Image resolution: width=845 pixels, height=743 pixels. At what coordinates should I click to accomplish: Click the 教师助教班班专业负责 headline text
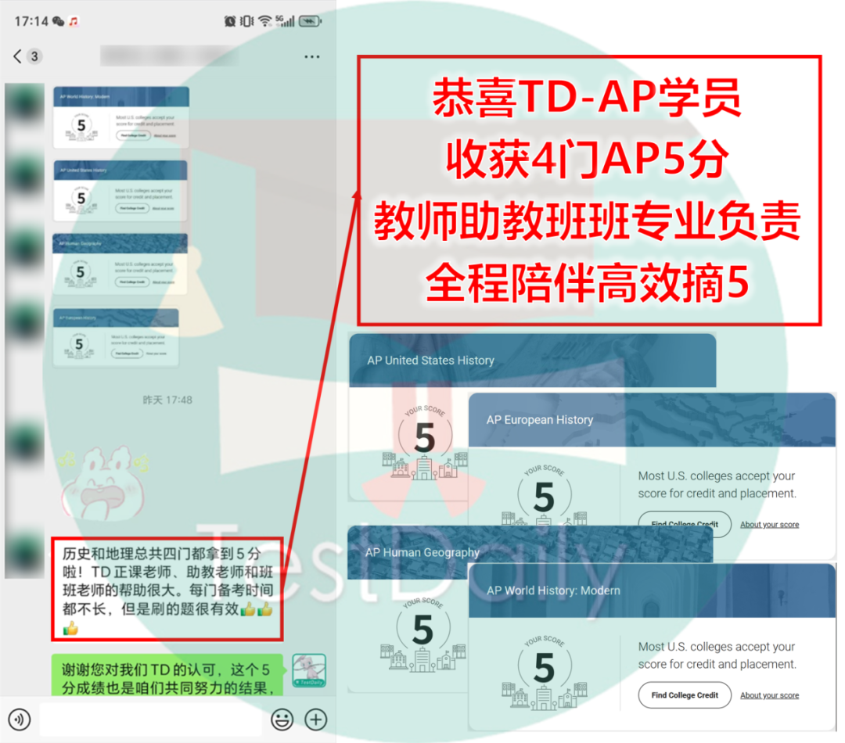pos(587,221)
